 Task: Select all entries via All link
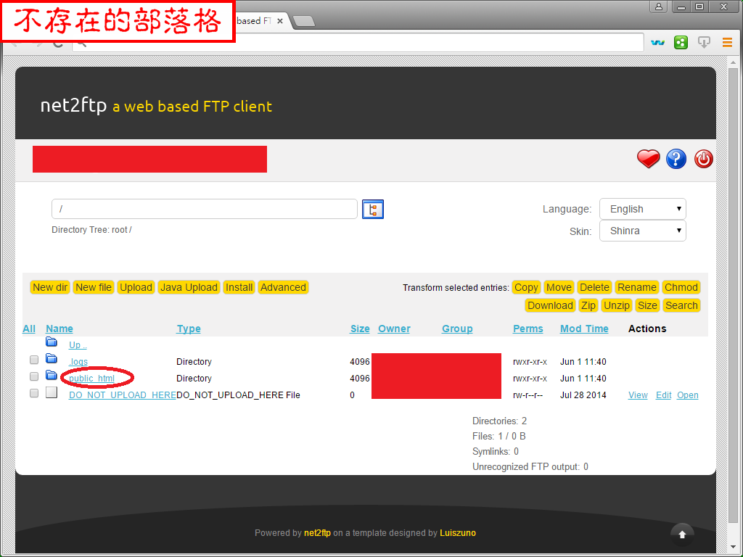[29, 329]
